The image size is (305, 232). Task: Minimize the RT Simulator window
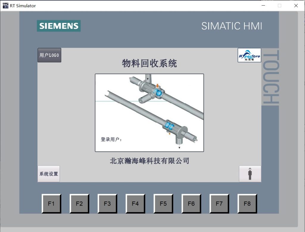click(x=263, y=6)
